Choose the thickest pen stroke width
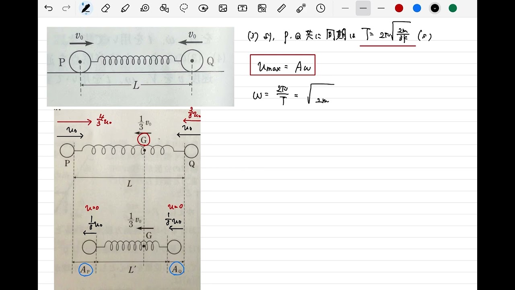The image size is (515, 290). (381, 8)
